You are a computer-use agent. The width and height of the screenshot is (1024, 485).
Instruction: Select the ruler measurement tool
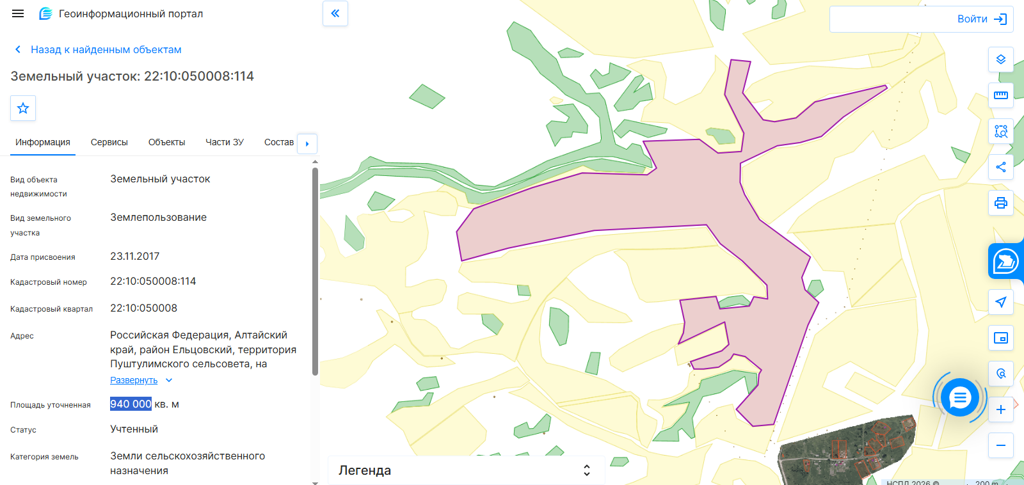(x=1001, y=95)
